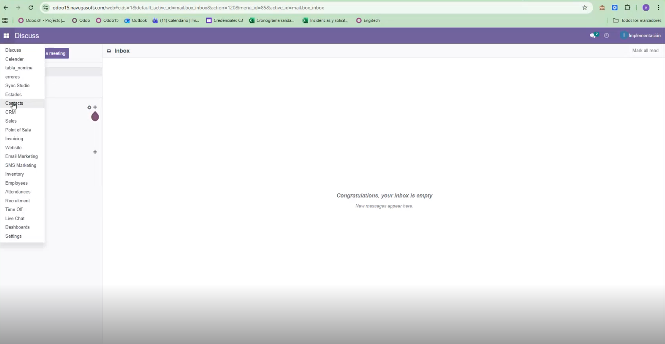Click Mark all read button
665x344 pixels.
point(645,51)
